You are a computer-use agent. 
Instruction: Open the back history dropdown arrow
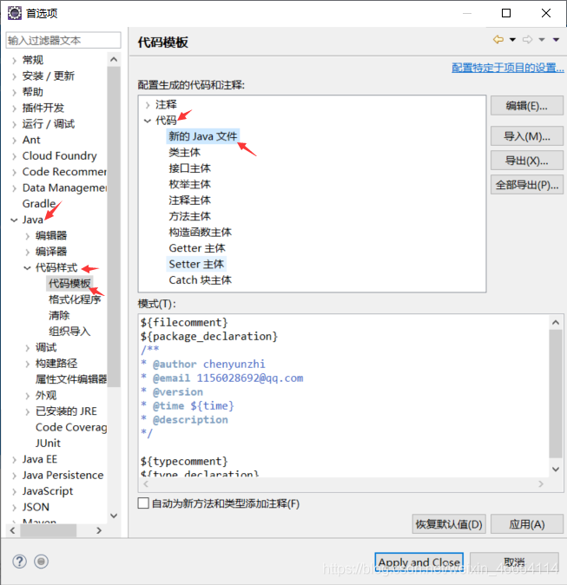coord(512,40)
